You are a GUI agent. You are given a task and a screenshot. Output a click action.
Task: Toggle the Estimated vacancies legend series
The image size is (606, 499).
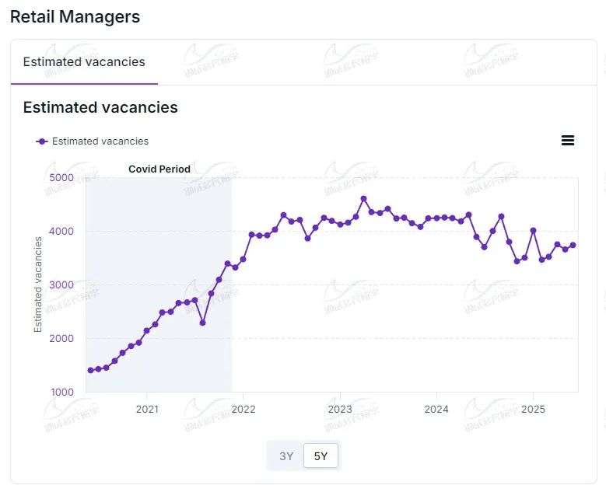coord(100,141)
